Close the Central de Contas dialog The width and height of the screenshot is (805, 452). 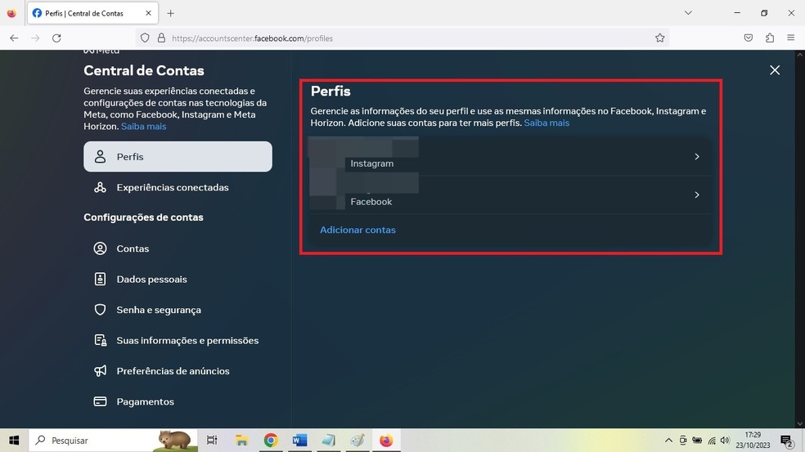point(775,70)
